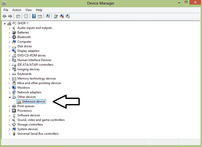The image size is (202, 147).
Task: Select the Keyboards label
Action: (24, 74)
